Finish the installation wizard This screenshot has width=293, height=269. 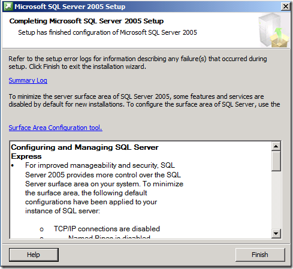pyautogui.click(x=260, y=255)
